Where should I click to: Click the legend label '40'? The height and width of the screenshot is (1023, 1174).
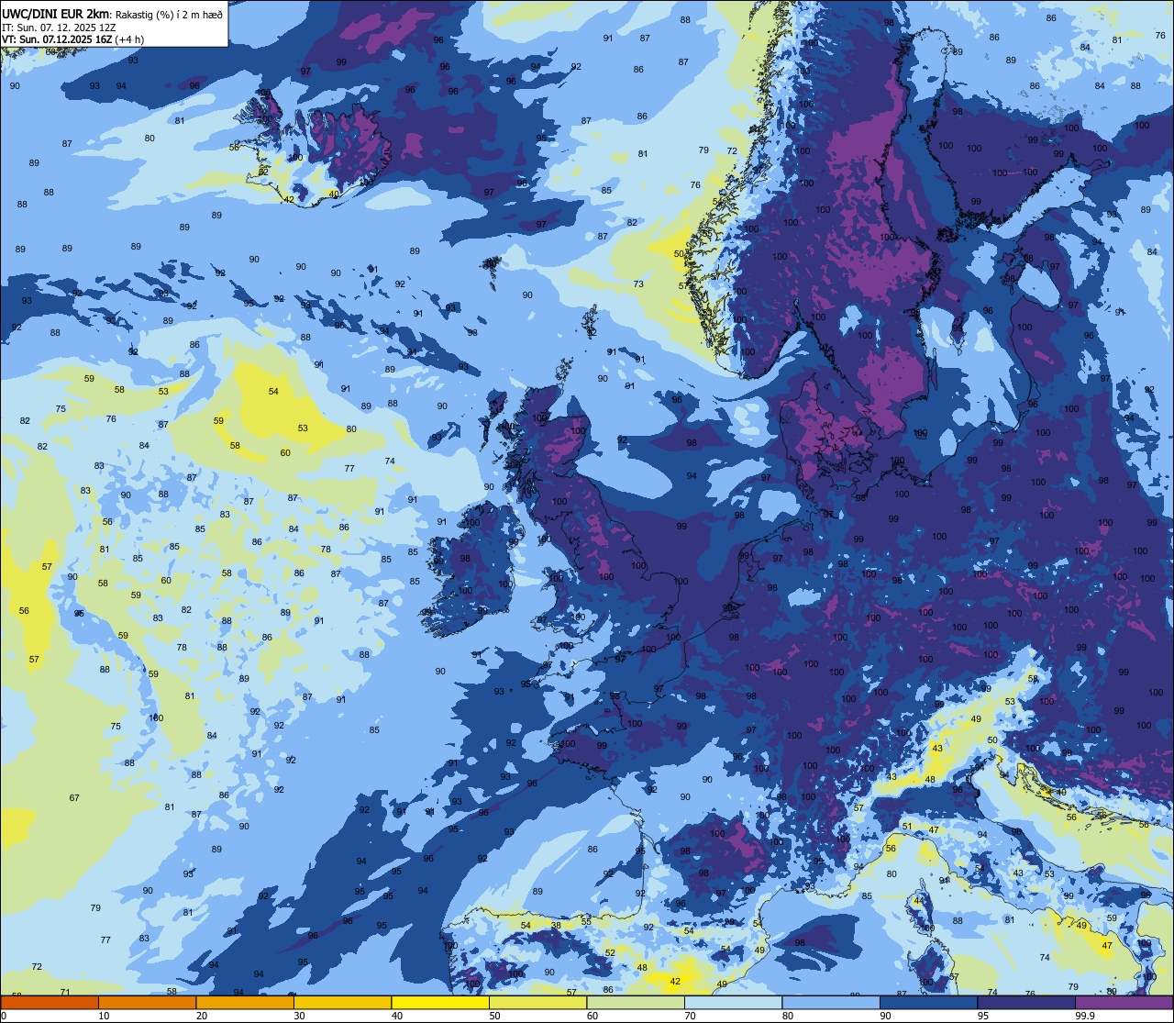pyautogui.click(x=397, y=1016)
